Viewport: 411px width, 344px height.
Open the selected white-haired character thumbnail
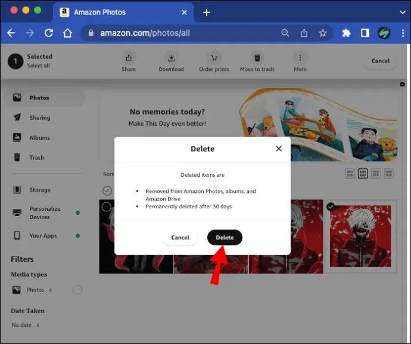tap(360, 236)
